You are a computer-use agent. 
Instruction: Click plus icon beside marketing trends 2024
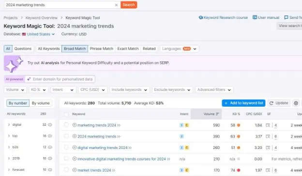[75, 125]
